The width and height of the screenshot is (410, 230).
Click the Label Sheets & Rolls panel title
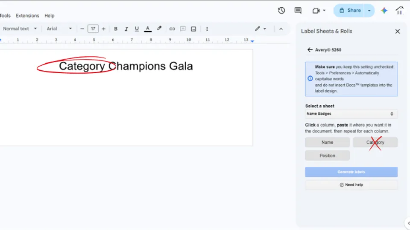coord(327,31)
